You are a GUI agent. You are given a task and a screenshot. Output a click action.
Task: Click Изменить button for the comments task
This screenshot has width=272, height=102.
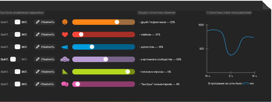click(45, 84)
